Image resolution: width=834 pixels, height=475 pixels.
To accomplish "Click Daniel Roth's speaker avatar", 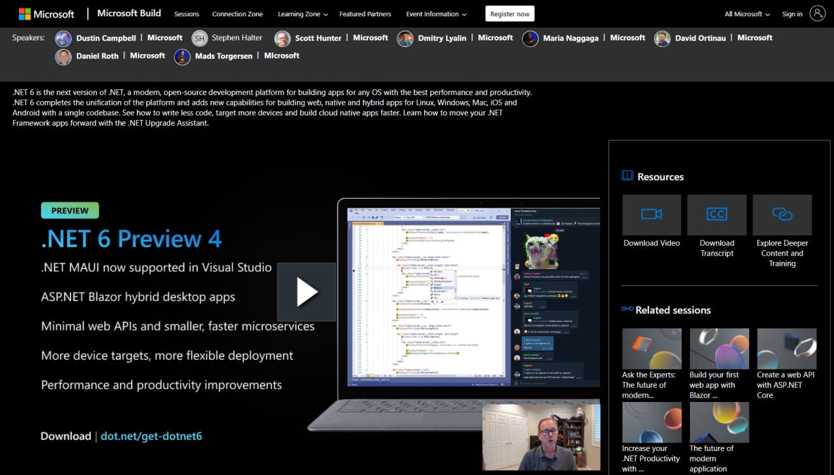I will click(x=63, y=57).
